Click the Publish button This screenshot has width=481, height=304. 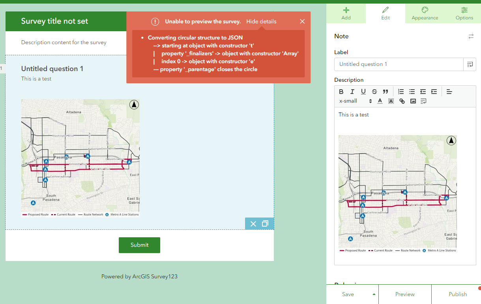[458, 294]
